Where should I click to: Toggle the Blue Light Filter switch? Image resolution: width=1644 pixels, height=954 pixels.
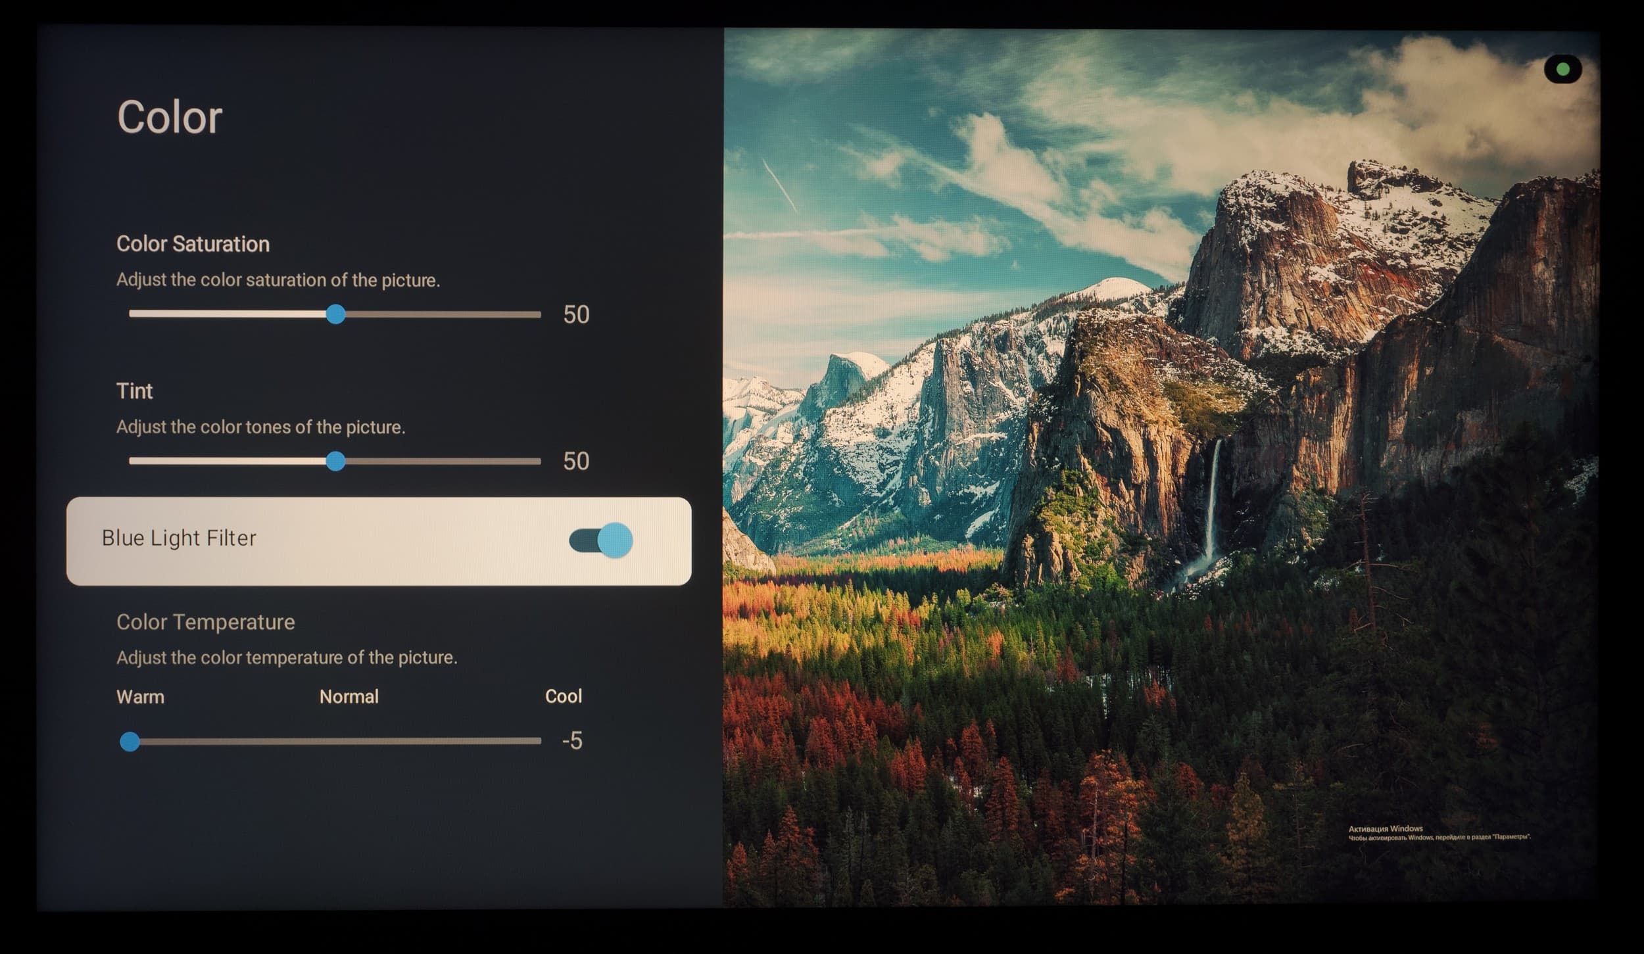pos(600,540)
